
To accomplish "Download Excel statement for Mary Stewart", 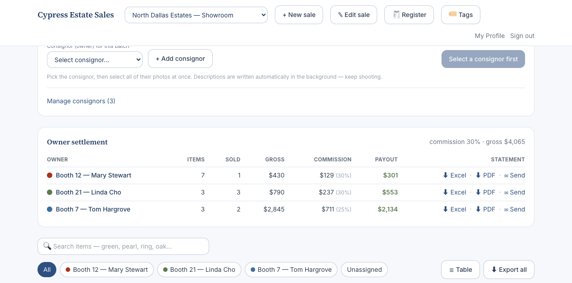I will (x=454, y=175).
